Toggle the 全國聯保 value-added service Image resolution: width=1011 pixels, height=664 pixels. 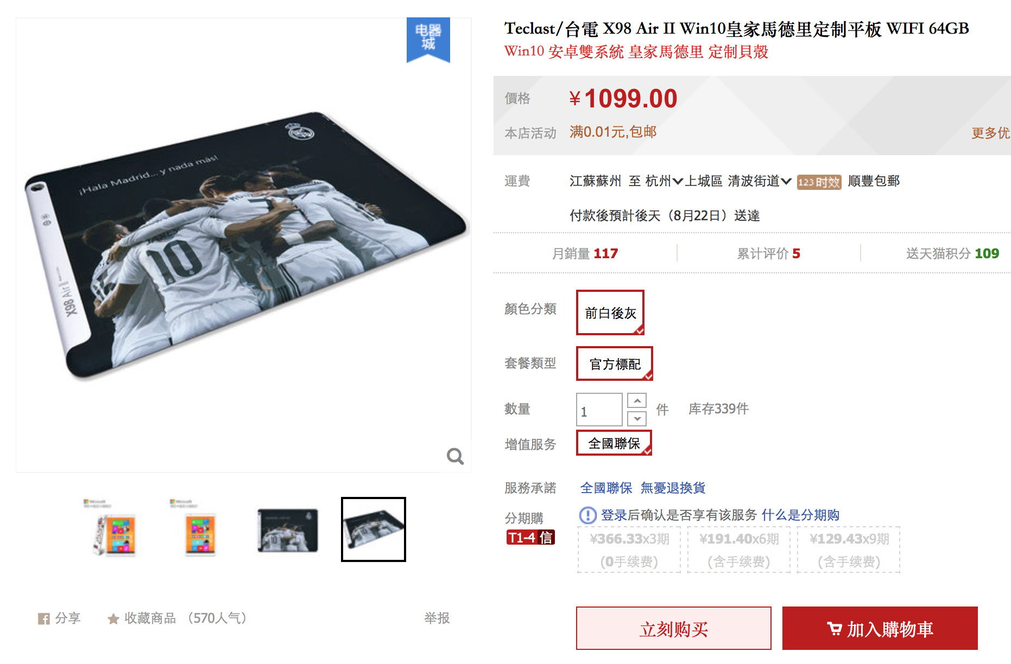[x=614, y=443]
